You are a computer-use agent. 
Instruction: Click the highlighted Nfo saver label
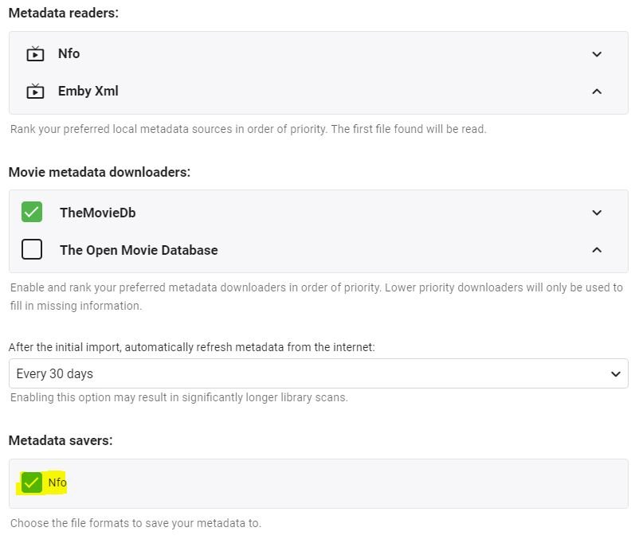pyautogui.click(x=57, y=482)
